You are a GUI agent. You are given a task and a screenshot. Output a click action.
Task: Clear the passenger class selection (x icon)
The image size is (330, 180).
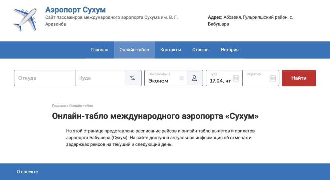(x=181, y=78)
